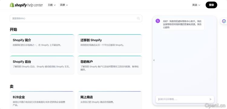Image resolution: width=227 pixels, height=109 pixels.
Task: Open the 网上商店 card
Action: 110,100
